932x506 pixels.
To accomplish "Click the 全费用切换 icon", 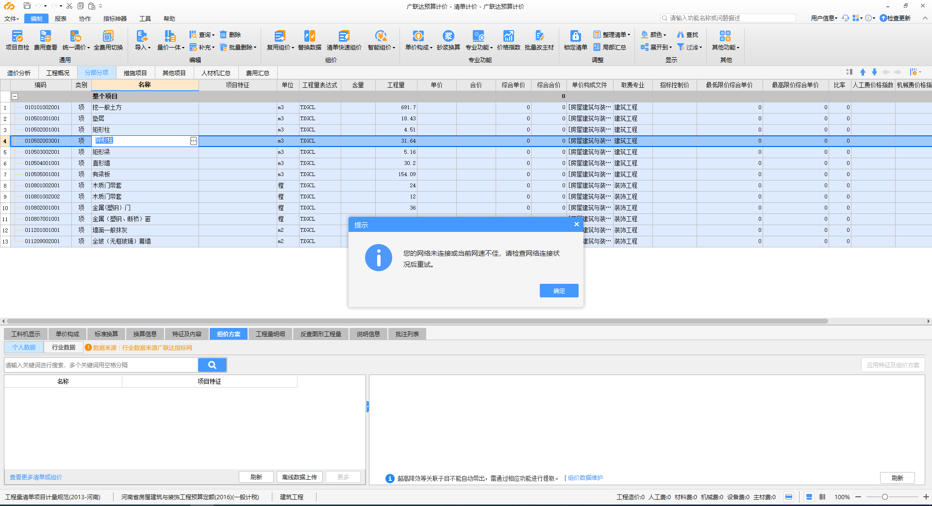I will click(108, 40).
